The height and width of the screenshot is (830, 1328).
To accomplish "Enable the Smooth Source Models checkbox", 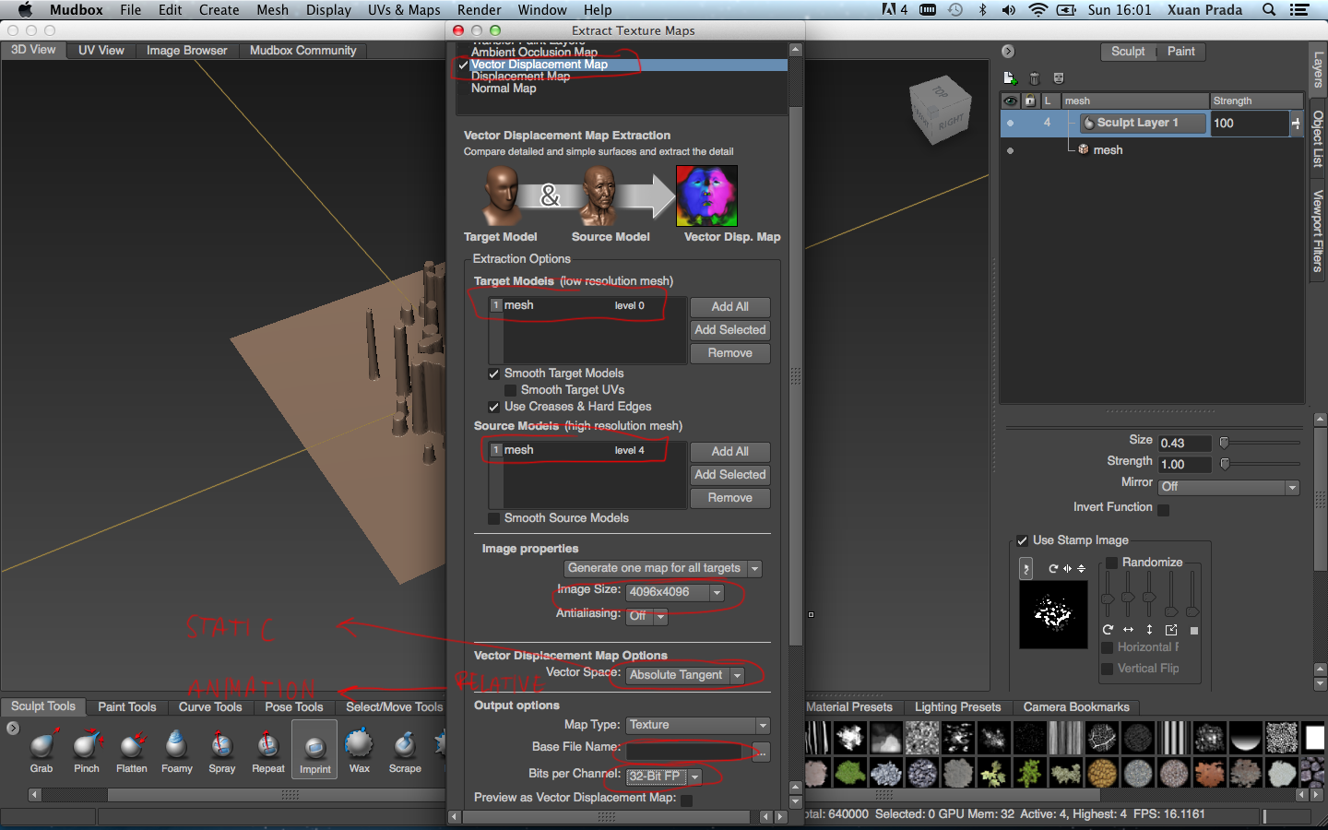I will (x=493, y=518).
